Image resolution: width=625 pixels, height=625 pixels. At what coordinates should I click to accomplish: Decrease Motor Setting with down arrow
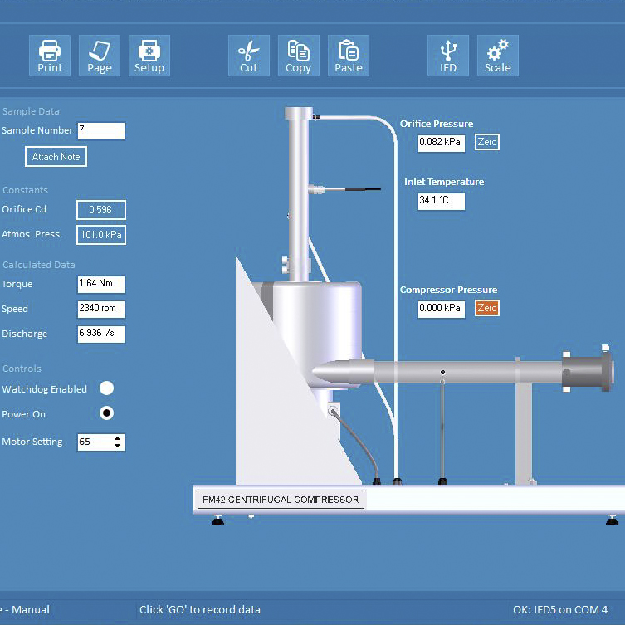[118, 447]
